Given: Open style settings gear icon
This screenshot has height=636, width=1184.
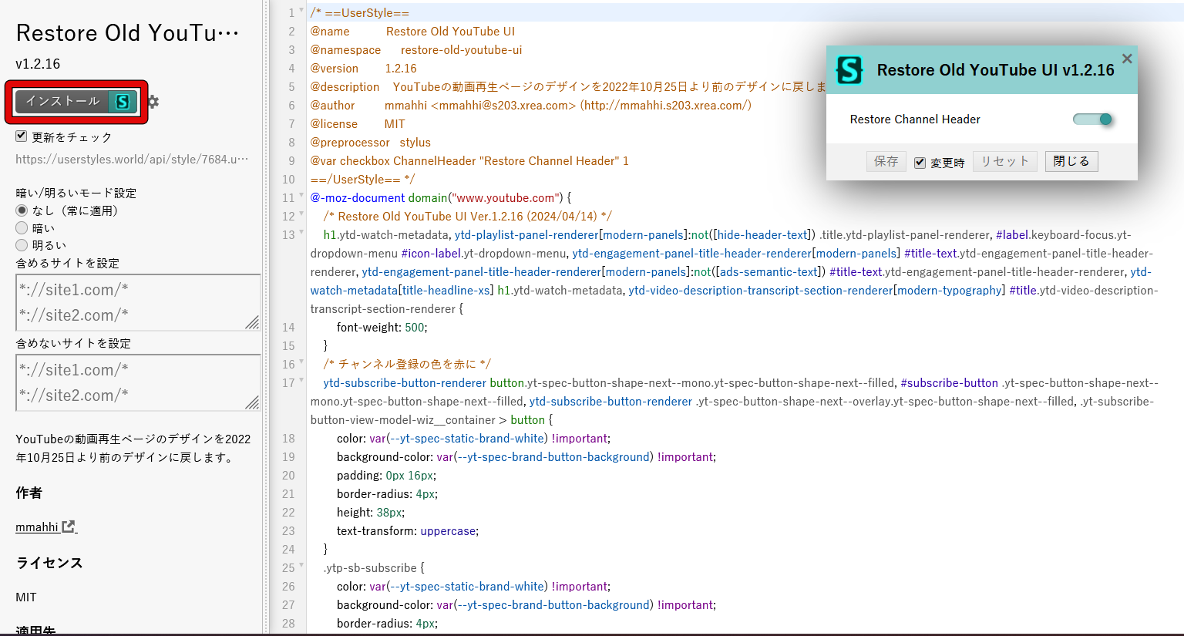Looking at the screenshot, I should point(153,102).
